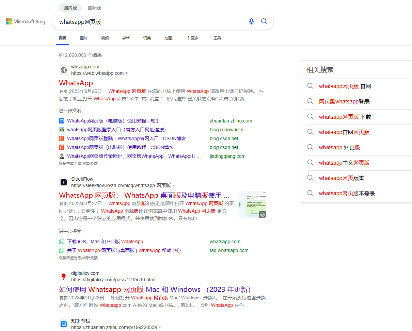
Task: Switch to the 视频 tab
Action: pos(105,38)
